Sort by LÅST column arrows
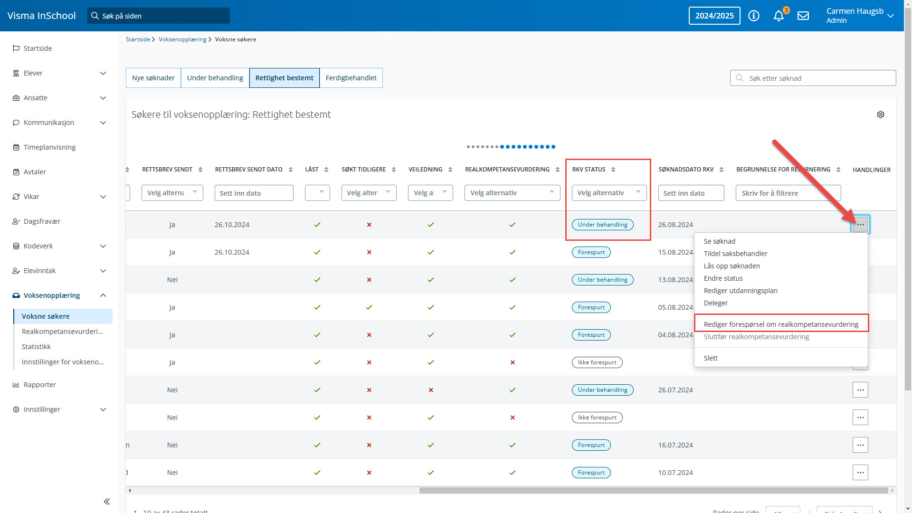 pos(326,170)
